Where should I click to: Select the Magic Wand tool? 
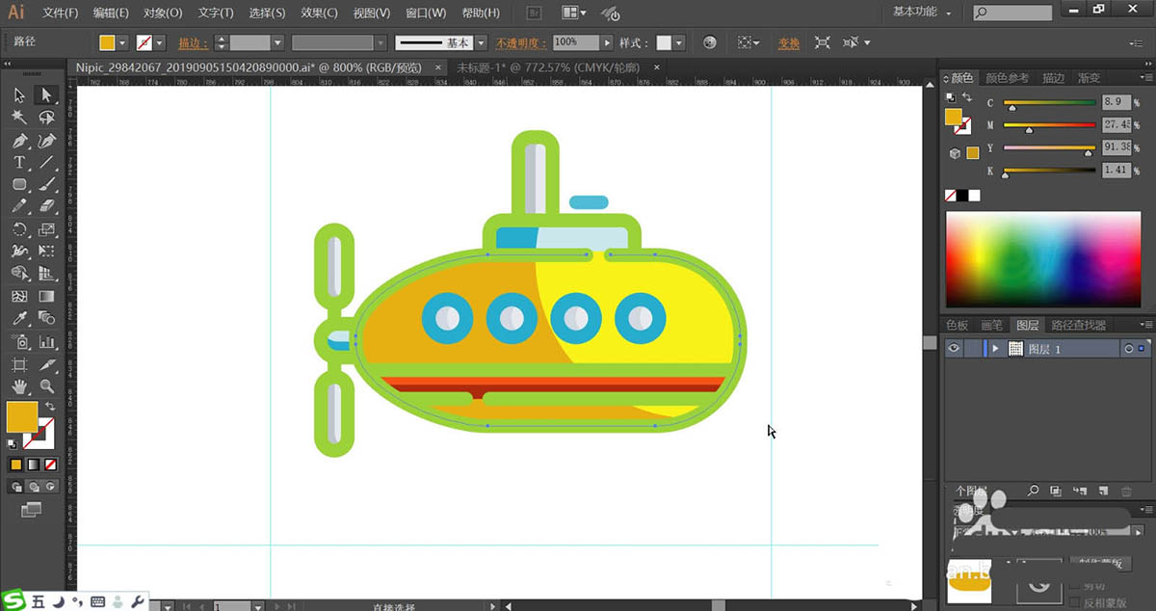[x=19, y=117]
